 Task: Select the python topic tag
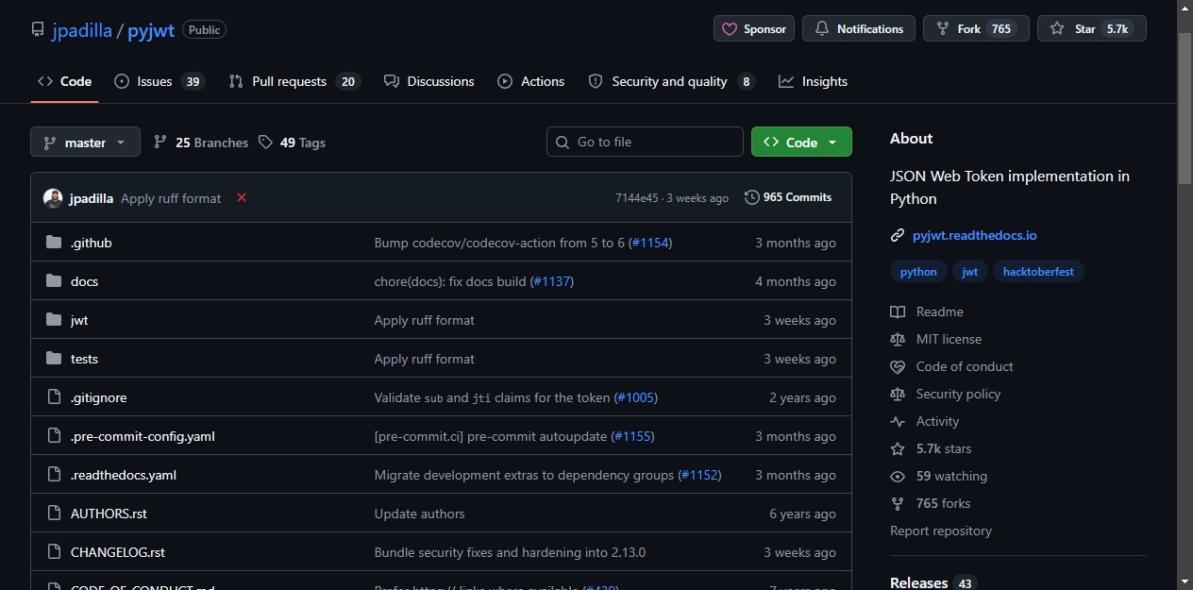tap(918, 272)
